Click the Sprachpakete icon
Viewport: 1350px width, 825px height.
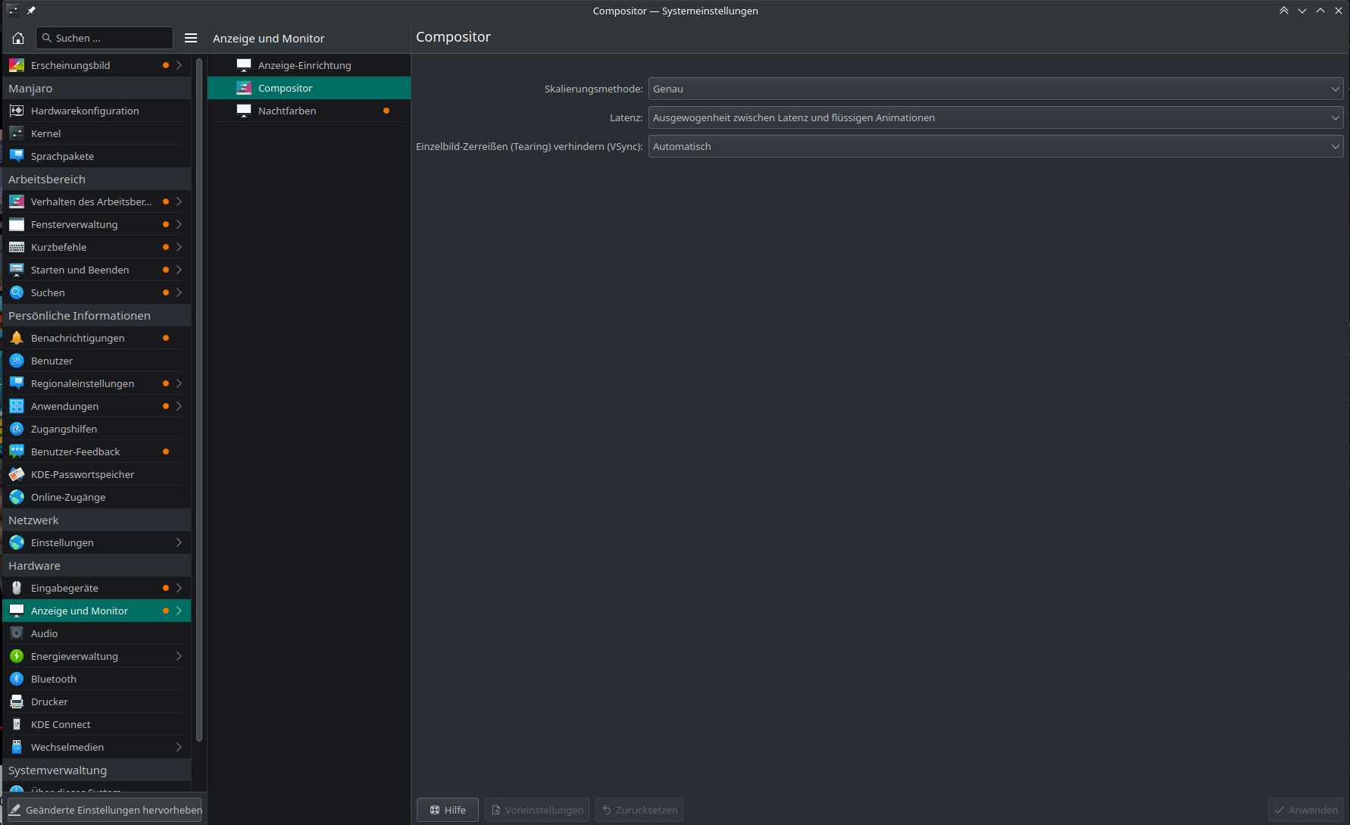17,156
